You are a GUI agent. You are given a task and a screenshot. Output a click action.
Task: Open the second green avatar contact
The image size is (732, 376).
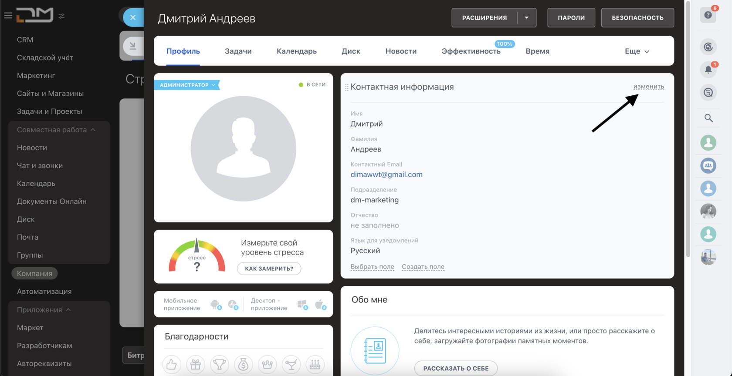(708, 234)
